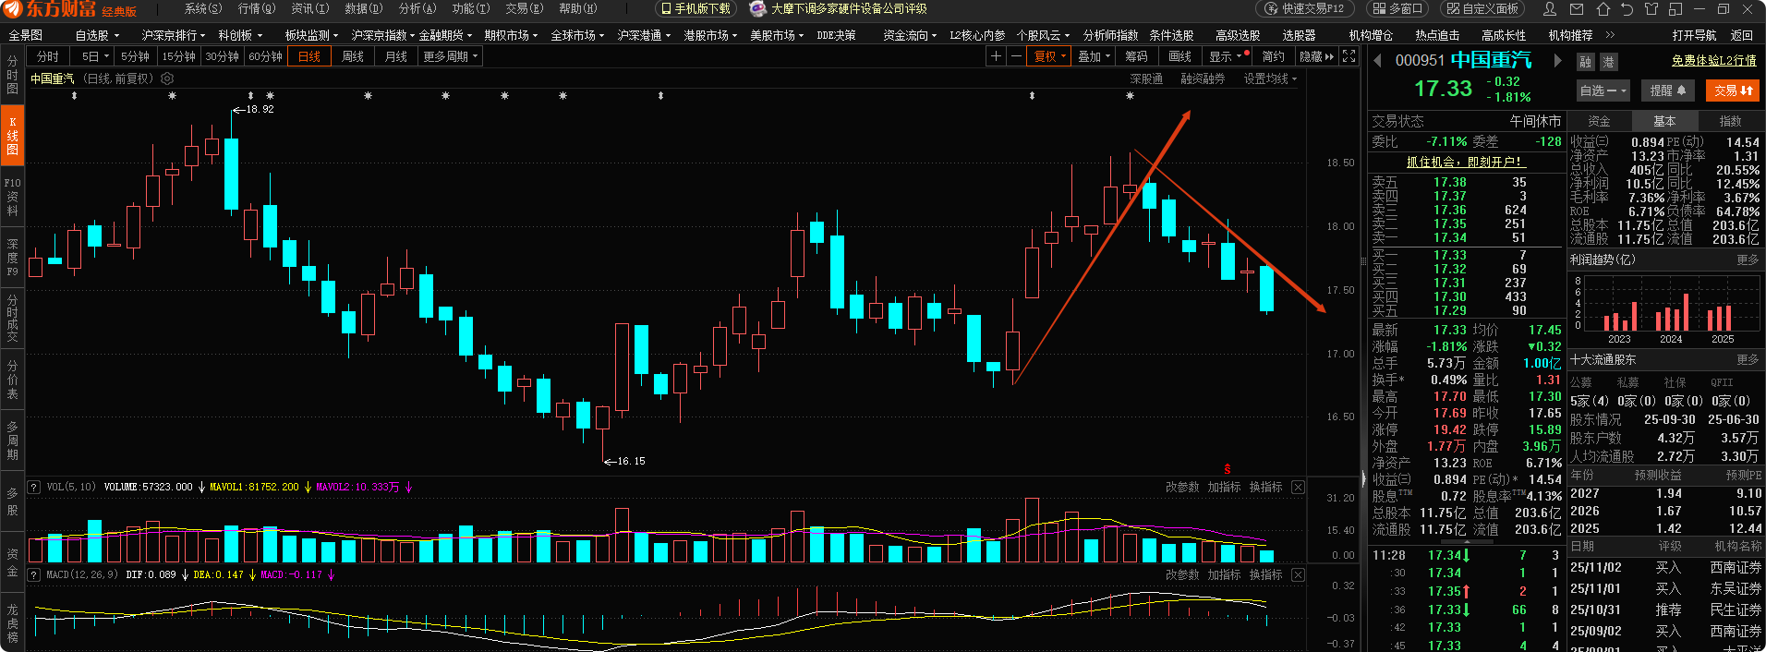This screenshot has height=652, width=1766.
Task: Open the F10资料 sidebar item
Action: [x=12, y=197]
